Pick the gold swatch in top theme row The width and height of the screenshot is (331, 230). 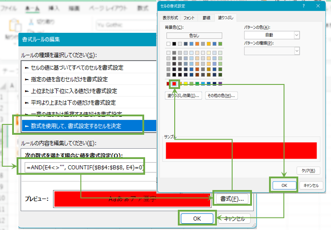[208, 44]
